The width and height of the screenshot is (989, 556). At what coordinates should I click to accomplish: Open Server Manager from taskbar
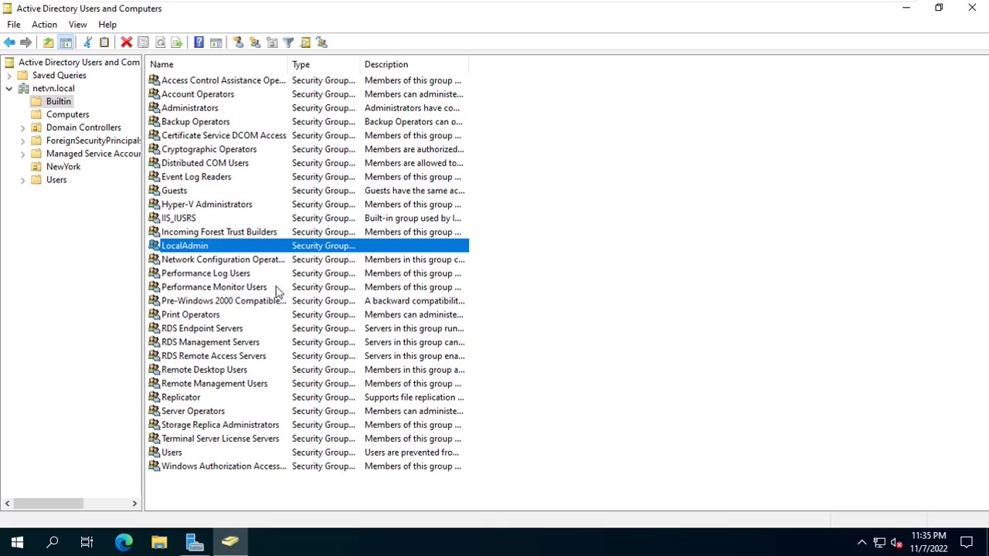coord(195,542)
